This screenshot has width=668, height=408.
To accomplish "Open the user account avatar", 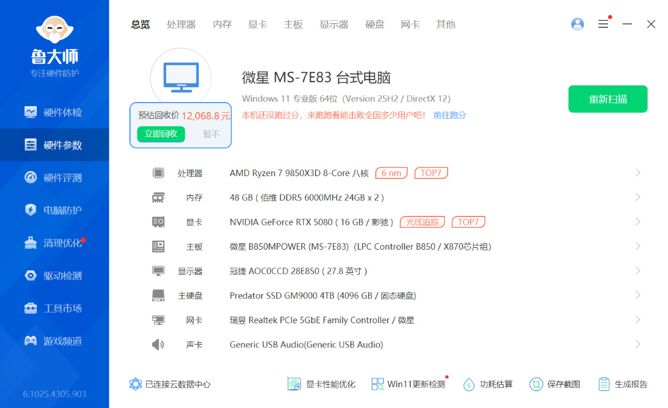I will point(577,24).
